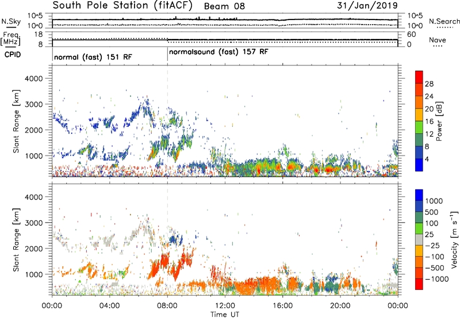The height and width of the screenshot is (318, 460).
Task: Click the '12:00' time axis tick label
Action: pyautogui.click(x=225, y=306)
